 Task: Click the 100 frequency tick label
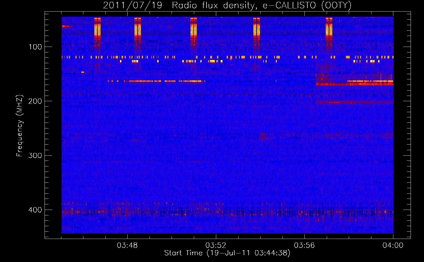(x=35, y=47)
